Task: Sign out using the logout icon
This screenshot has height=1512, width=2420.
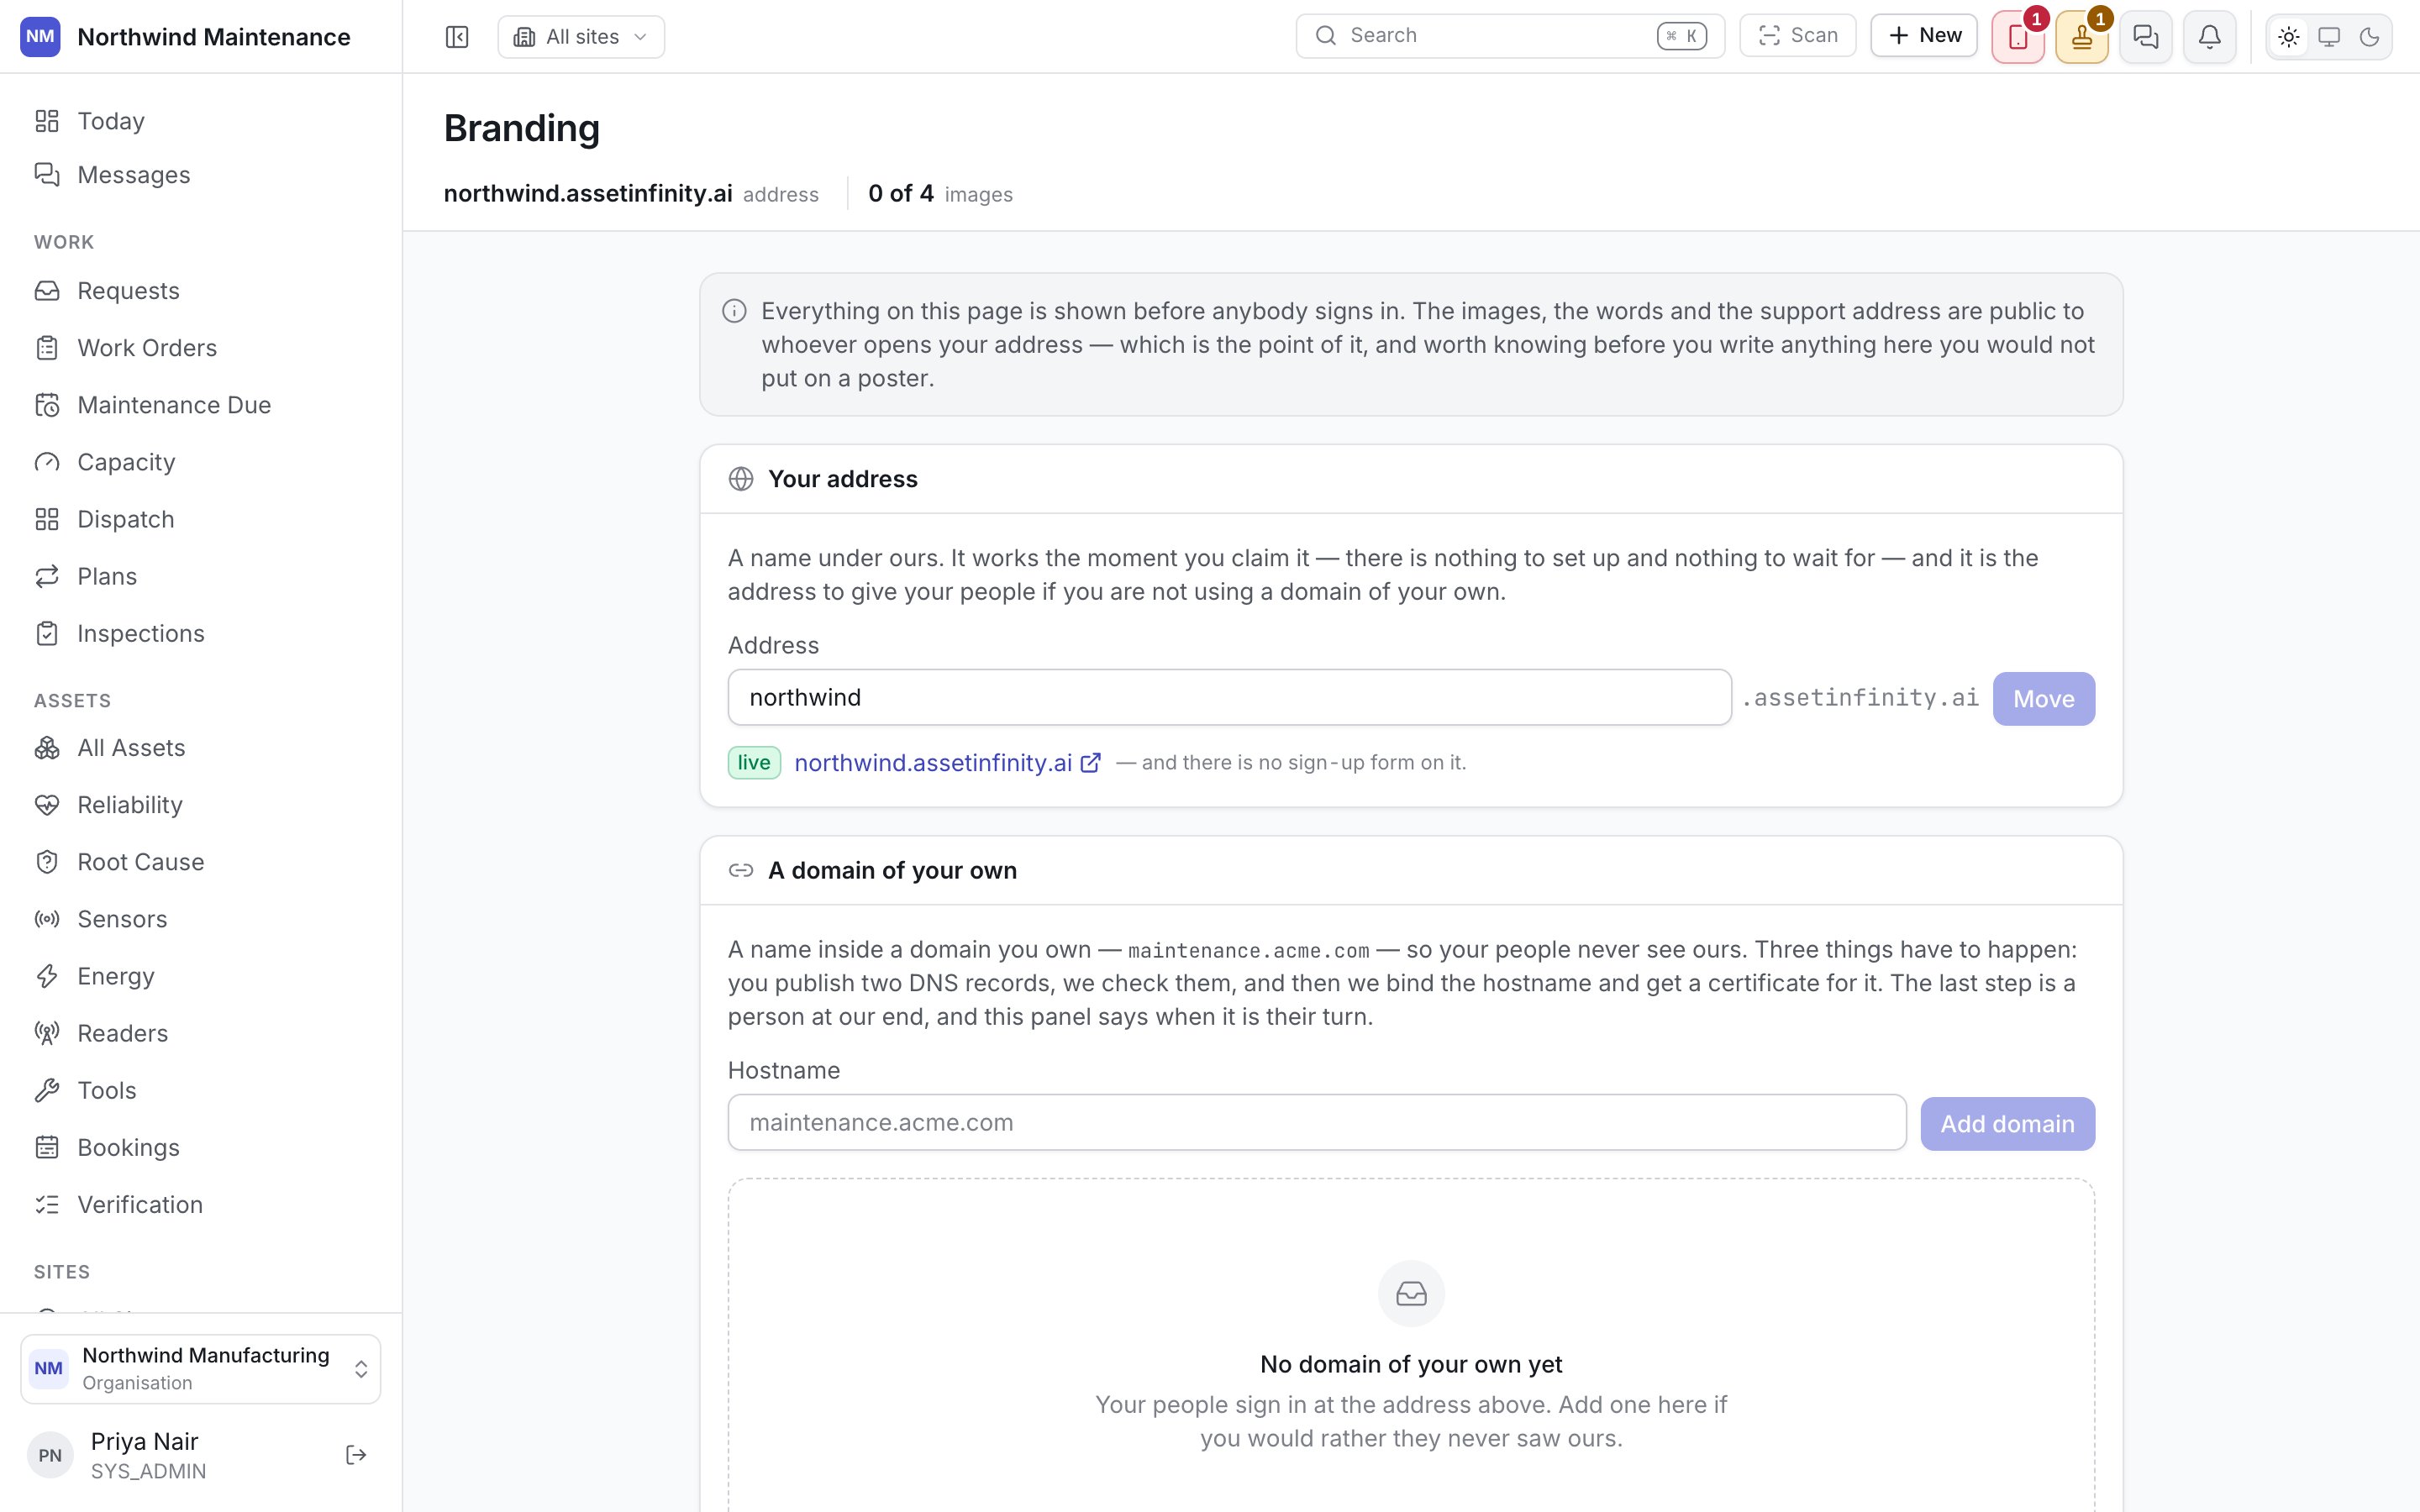Action: pyautogui.click(x=356, y=1455)
